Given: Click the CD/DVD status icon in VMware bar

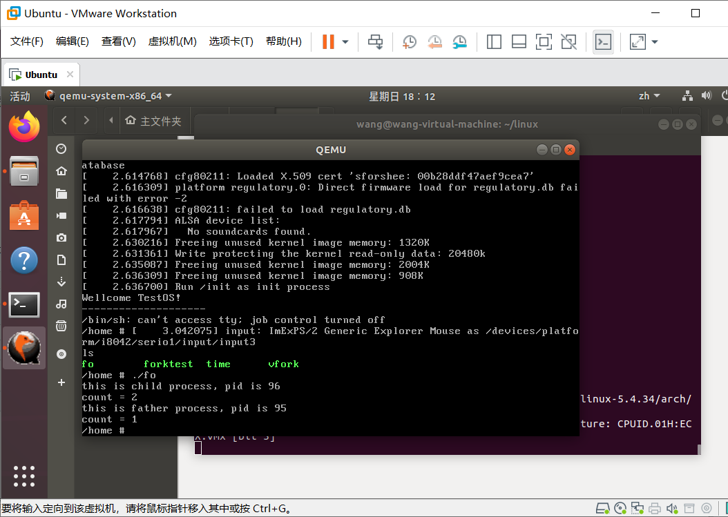Looking at the screenshot, I should click(x=620, y=509).
